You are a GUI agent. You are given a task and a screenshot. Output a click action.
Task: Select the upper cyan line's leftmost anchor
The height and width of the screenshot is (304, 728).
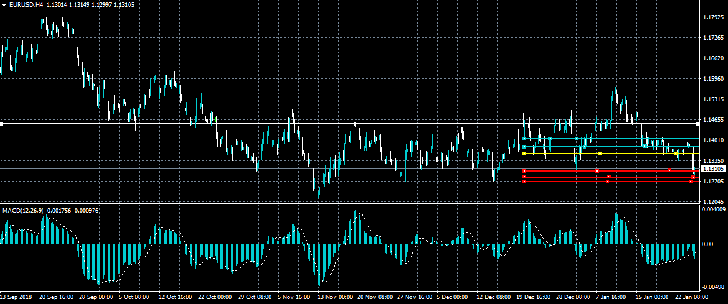[525, 139]
